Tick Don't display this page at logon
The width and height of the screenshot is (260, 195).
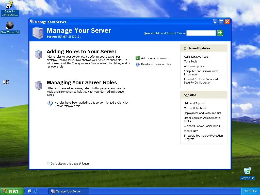pos(48,164)
